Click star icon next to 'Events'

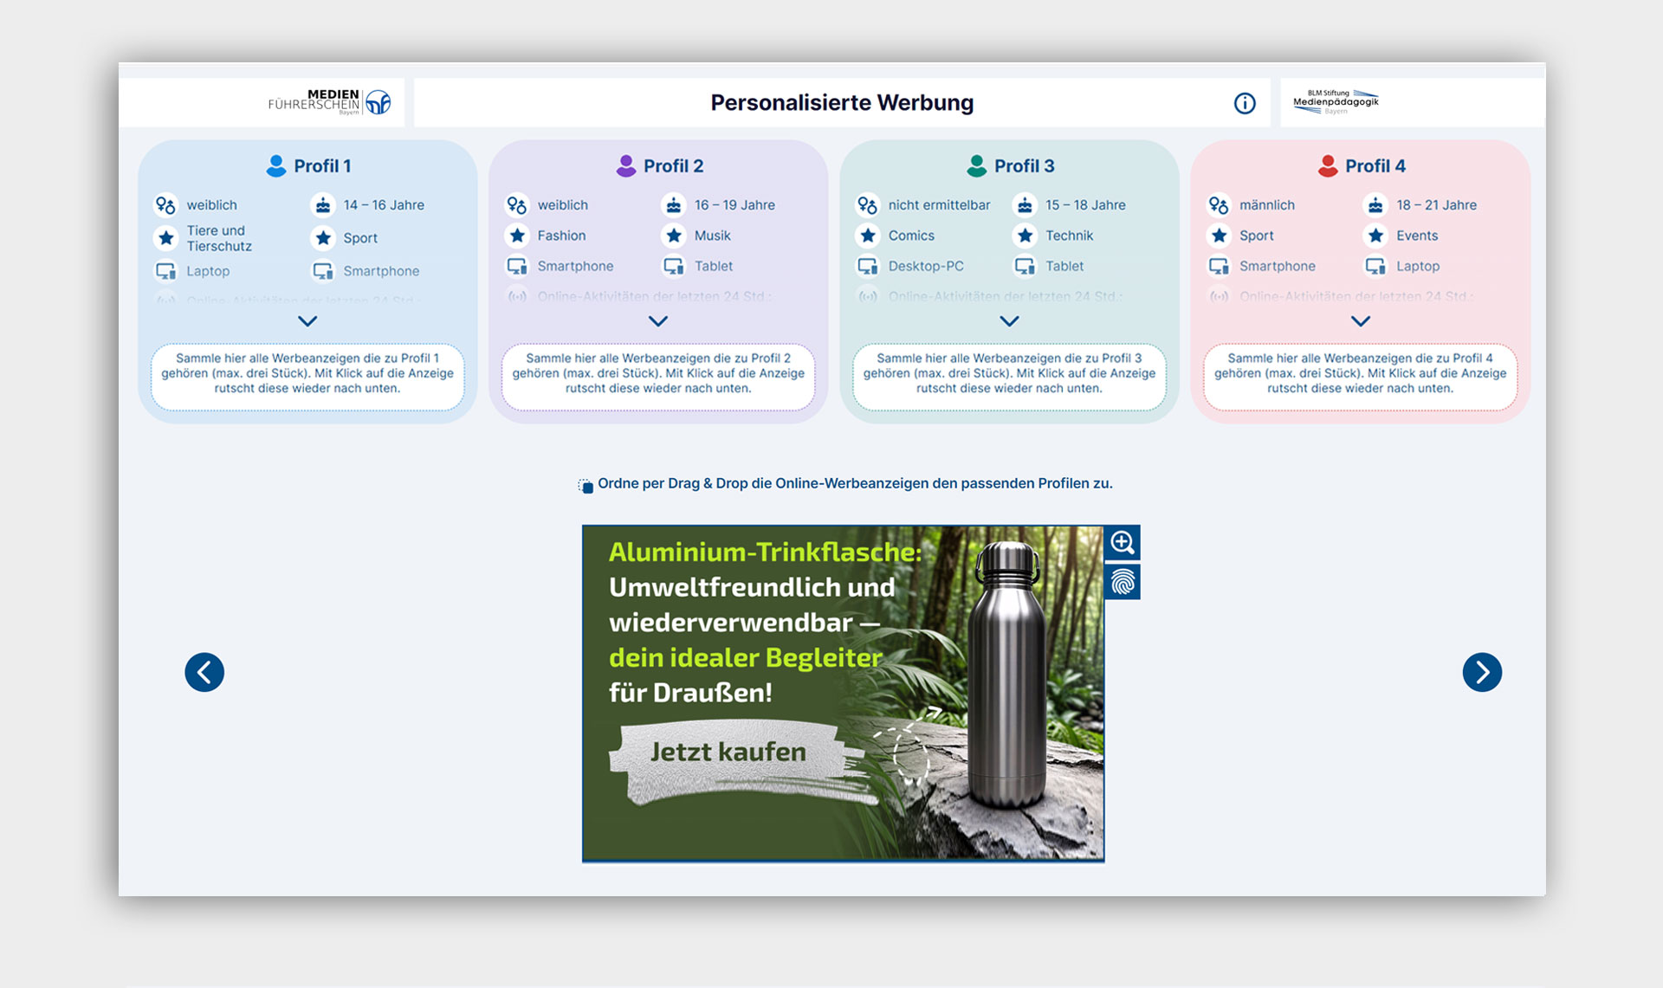[1375, 236]
